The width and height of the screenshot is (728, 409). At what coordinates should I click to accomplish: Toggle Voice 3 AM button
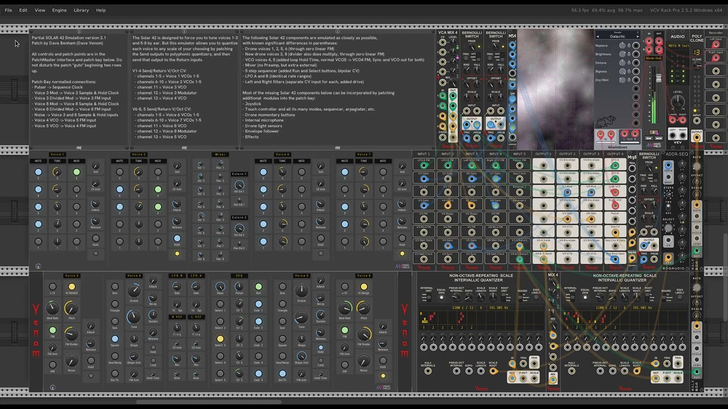point(52,365)
